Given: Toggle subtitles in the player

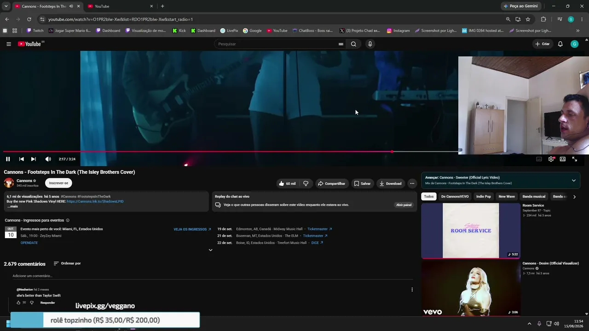Looking at the screenshot, I should click(x=539, y=159).
